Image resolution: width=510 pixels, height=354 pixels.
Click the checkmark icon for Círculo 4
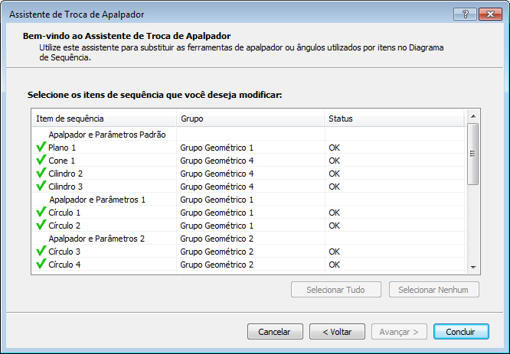41,264
